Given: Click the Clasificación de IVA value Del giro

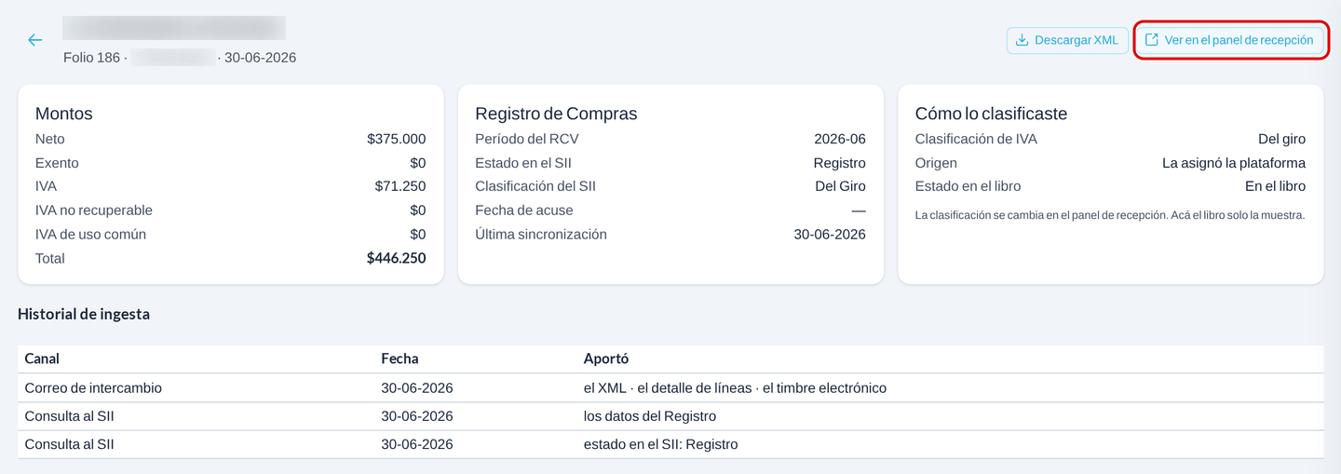Looking at the screenshot, I should tap(1281, 139).
